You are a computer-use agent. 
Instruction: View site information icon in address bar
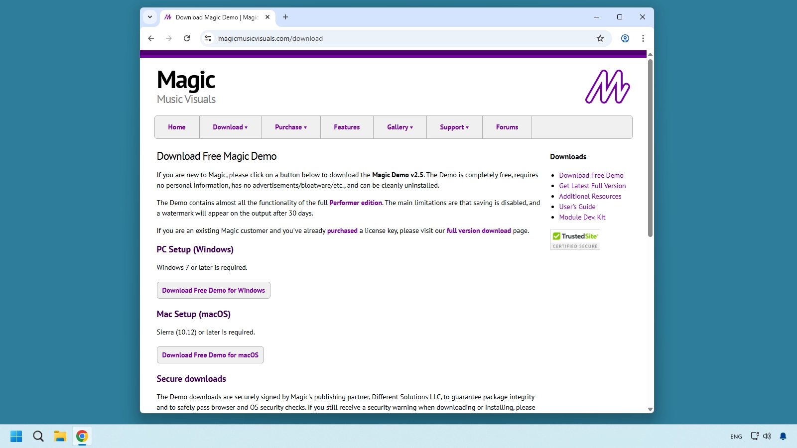click(208, 38)
